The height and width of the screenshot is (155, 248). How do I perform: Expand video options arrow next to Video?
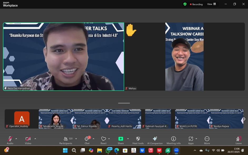(x=35, y=139)
